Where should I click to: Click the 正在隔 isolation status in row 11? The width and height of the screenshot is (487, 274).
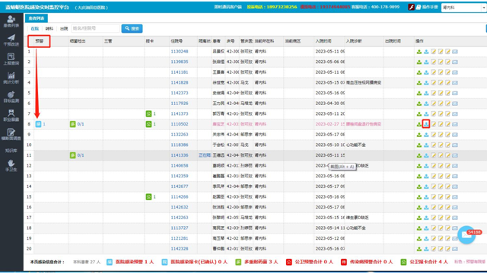point(205,155)
